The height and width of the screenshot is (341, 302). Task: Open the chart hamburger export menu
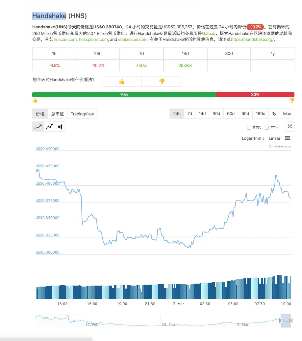(x=288, y=138)
